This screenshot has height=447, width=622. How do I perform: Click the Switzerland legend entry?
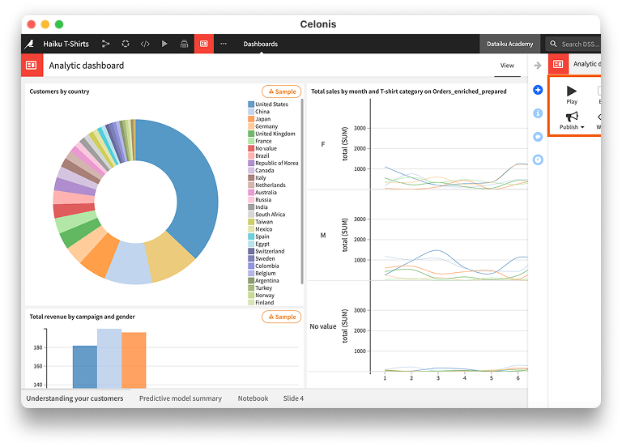click(x=266, y=251)
